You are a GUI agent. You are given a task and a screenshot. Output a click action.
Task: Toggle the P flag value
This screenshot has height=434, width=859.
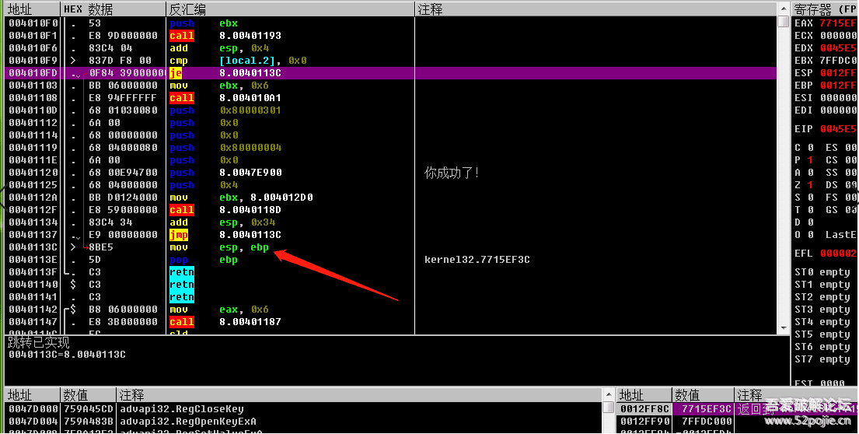coord(810,160)
